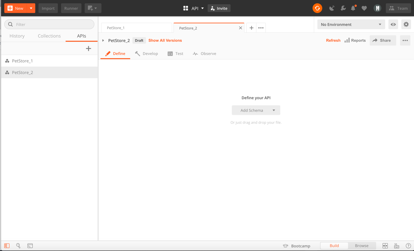Switch to the Observe tab
The height and width of the screenshot is (251, 414).
204,54
